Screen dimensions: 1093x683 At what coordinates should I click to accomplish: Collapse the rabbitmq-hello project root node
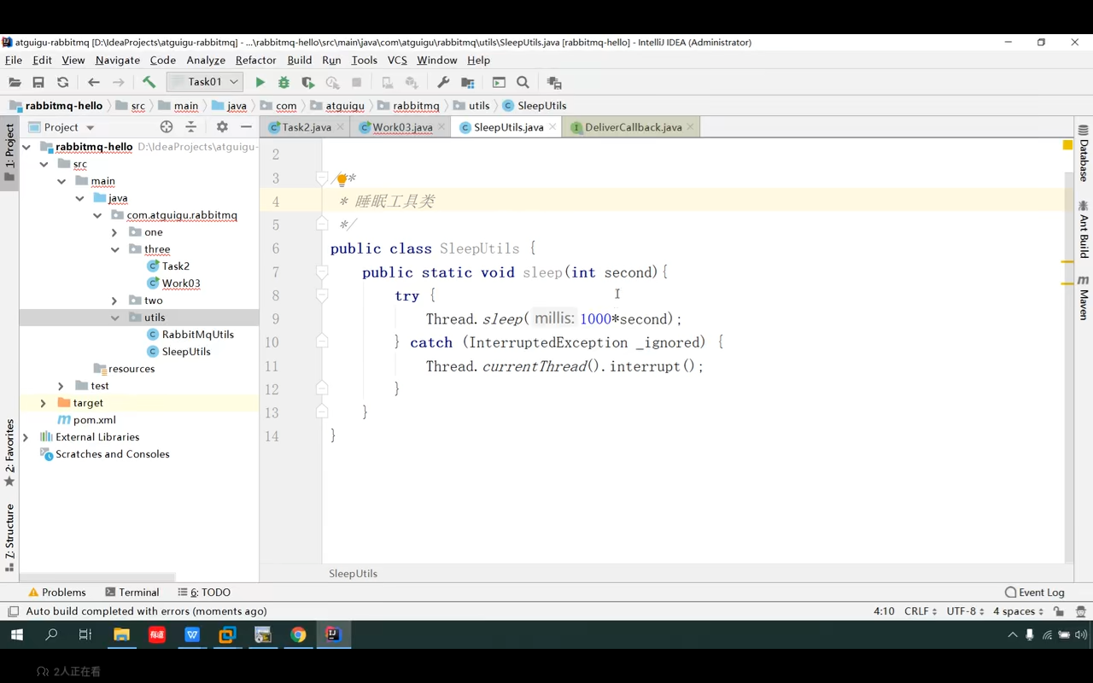pyautogui.click(x=26, y=147)
